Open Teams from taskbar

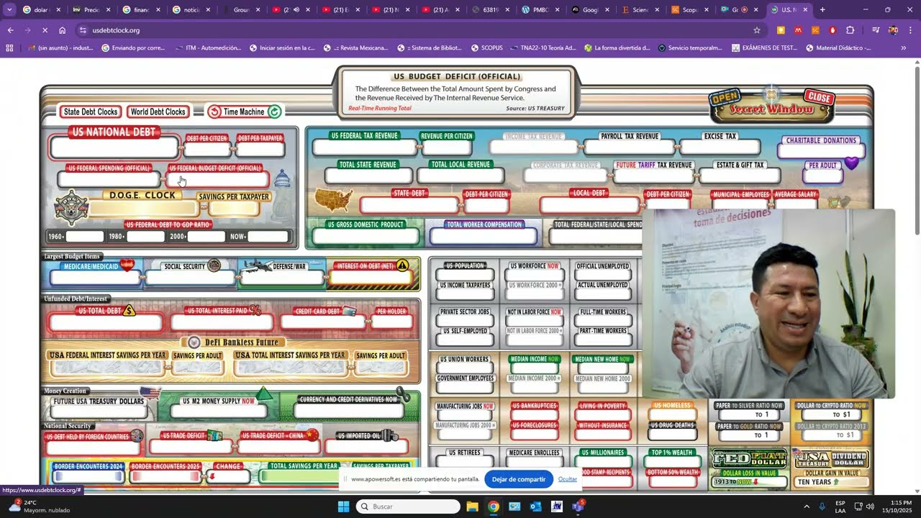[578, 506]
